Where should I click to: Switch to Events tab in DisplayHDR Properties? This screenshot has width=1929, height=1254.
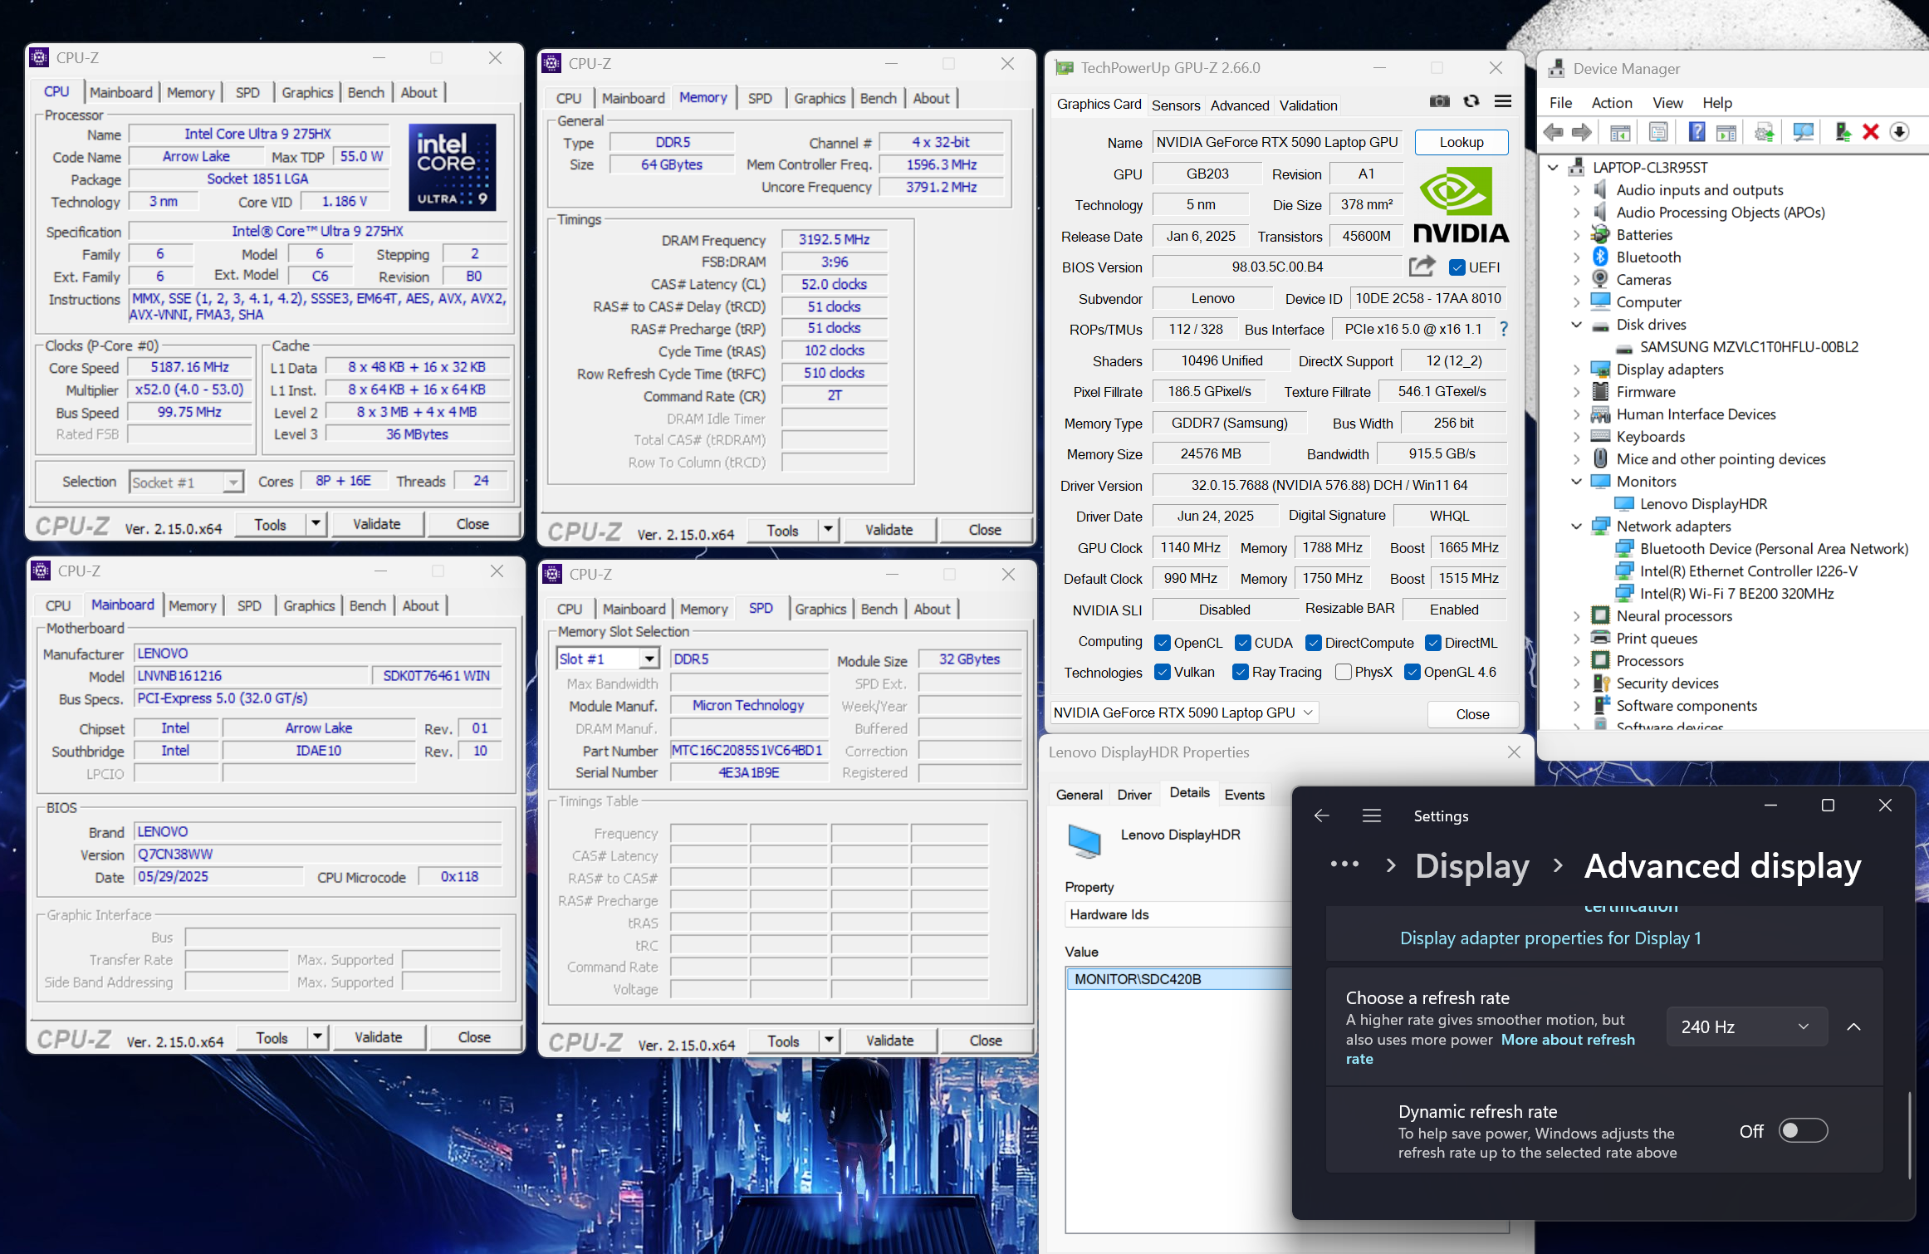point(1244,795)
